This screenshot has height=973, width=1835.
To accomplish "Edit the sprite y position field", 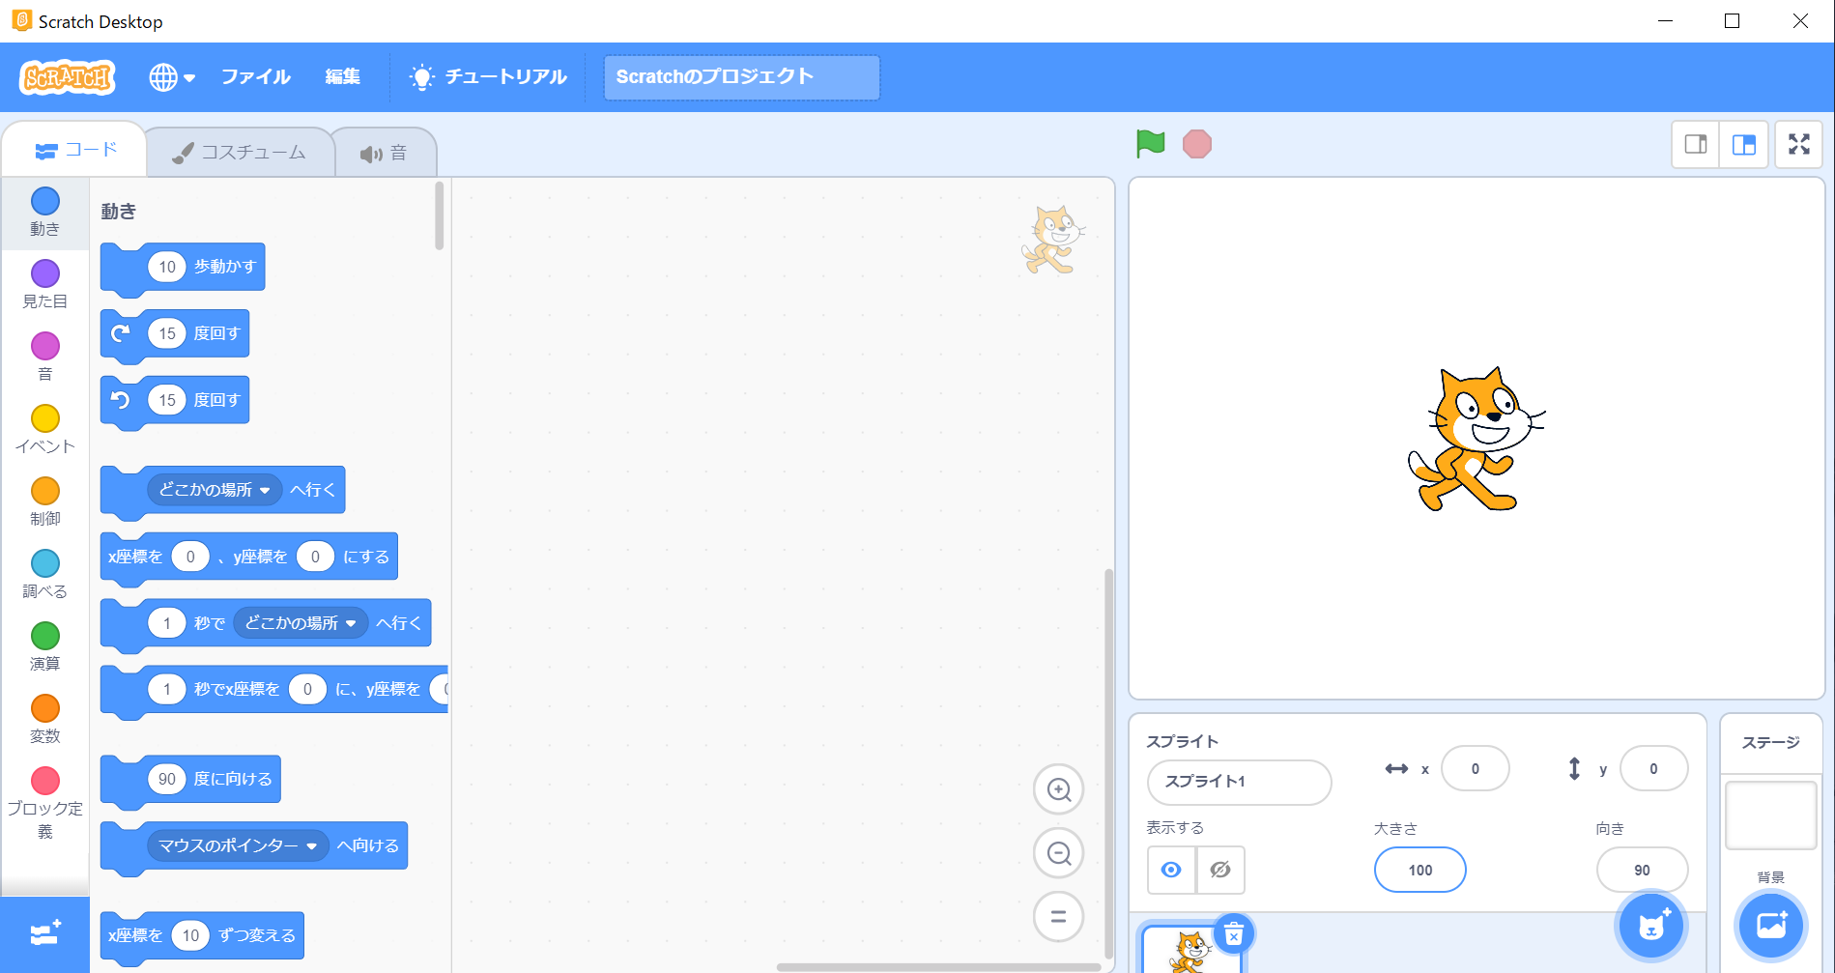I will coord(1653,769).
